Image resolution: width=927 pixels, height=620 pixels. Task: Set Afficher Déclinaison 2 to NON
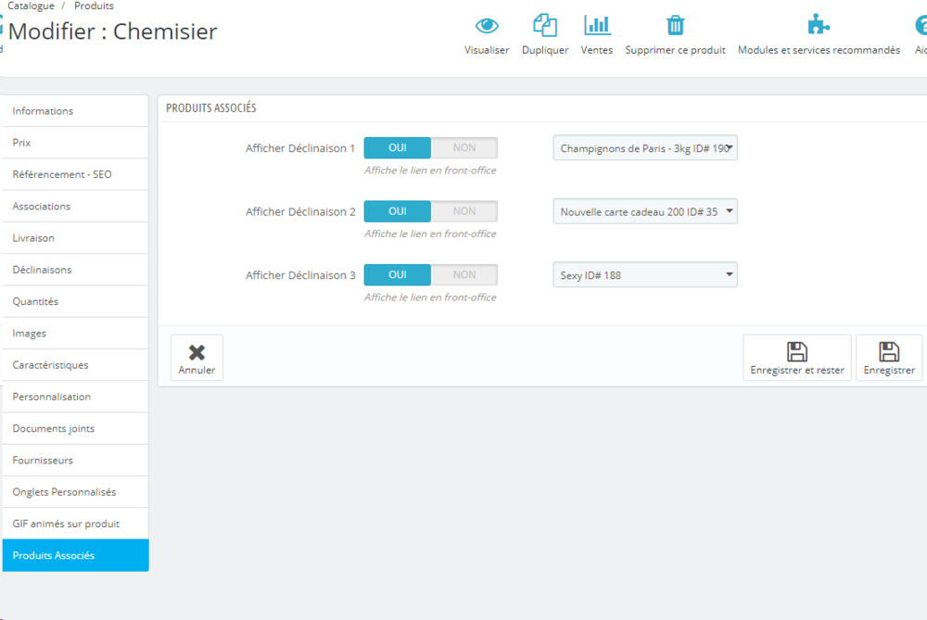464,211
